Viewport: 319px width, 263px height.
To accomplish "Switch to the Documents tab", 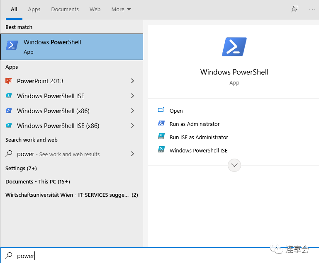I will pyautogui.click(x=65, y=10).
